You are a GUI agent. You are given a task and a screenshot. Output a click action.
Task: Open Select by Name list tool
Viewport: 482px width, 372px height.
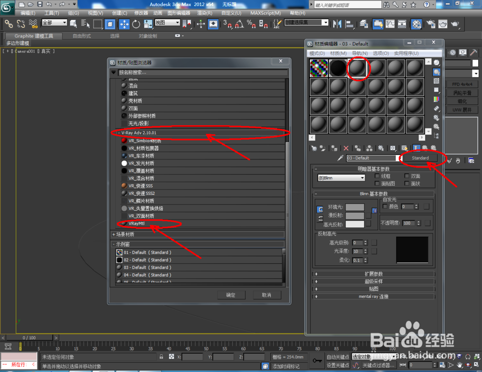tap(85, 24)
